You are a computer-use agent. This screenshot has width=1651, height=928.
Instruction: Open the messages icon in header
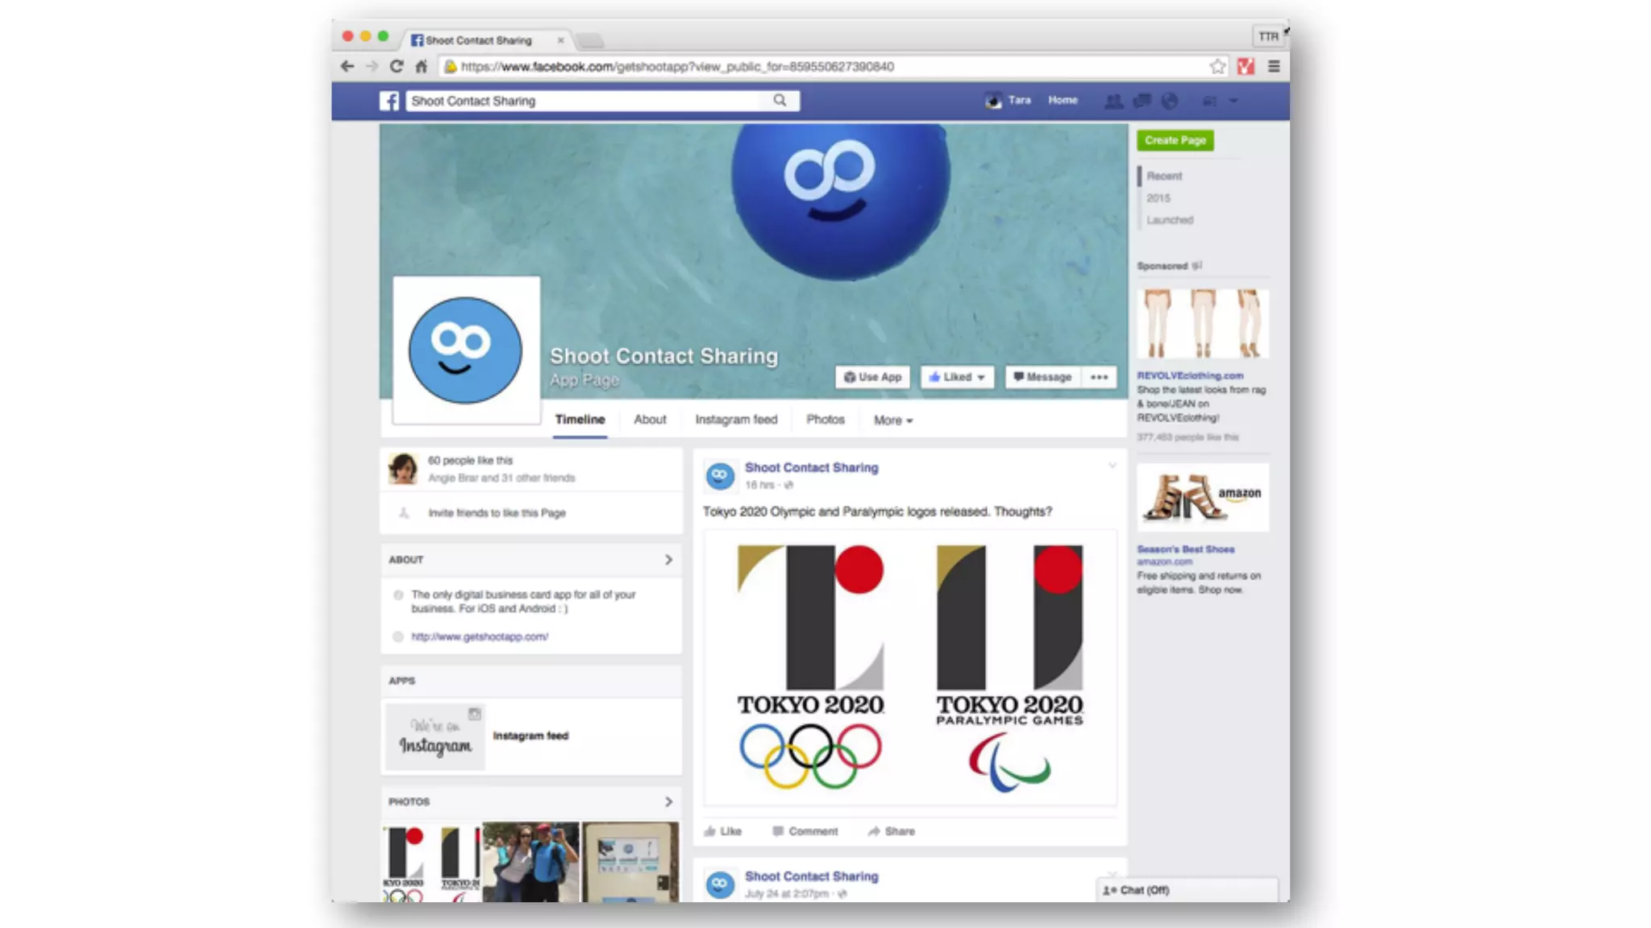coord(1142,101)
